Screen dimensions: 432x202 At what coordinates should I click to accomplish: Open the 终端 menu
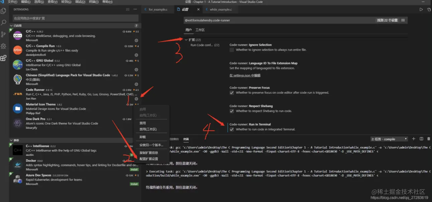[94, 2]
